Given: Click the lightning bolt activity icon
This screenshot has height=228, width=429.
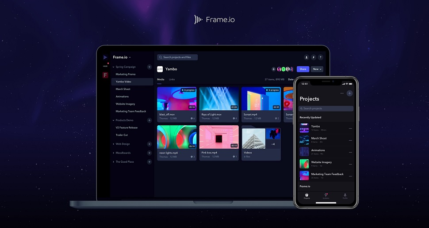Looking at the screenshot, I should (314, 57).
